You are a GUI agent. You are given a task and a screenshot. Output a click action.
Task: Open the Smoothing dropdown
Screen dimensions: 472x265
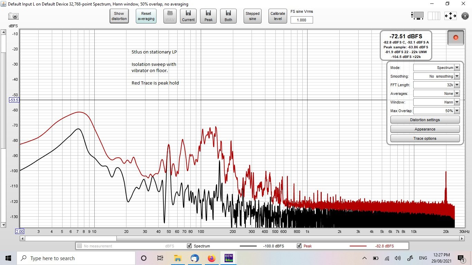point(436,76)
